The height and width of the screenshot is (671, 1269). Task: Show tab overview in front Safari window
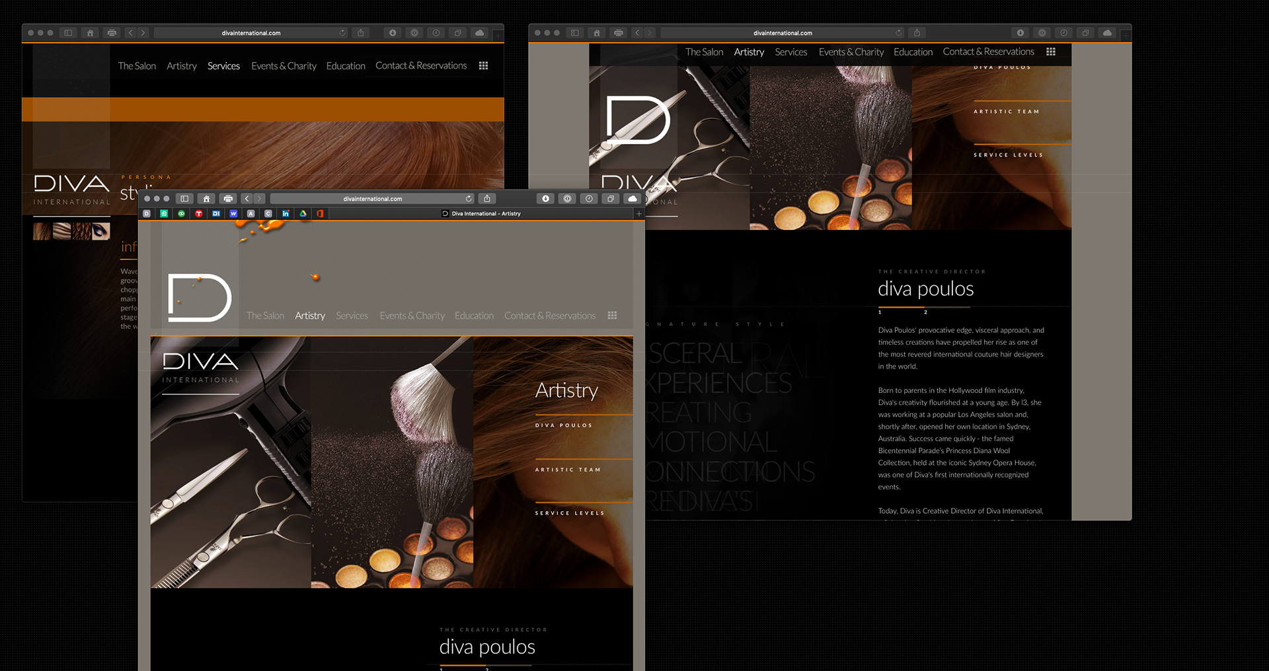tap(611, 199)
